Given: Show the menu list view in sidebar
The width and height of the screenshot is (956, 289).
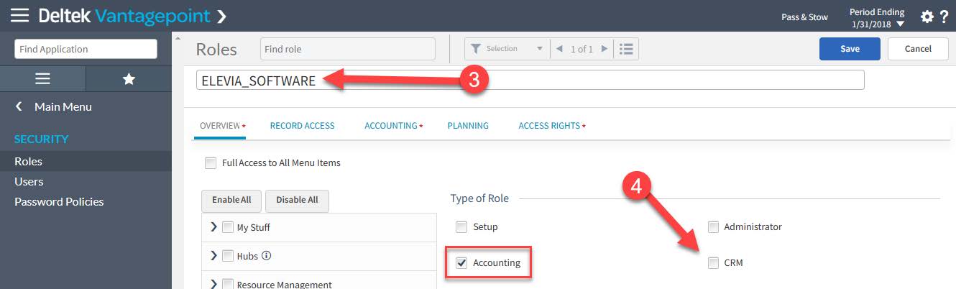Looking at the screenshot, I should click(x=42, y=78).
